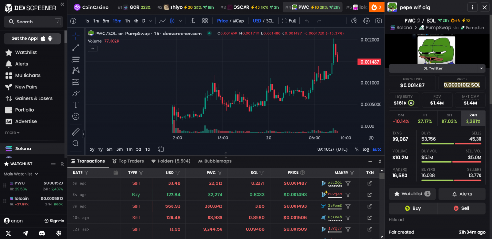The height and width of the screenshot is (239, 492).
Task: Redo last chart action
Action: pos(319,21)
